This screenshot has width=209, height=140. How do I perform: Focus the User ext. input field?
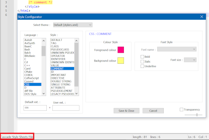click(66, 108)
